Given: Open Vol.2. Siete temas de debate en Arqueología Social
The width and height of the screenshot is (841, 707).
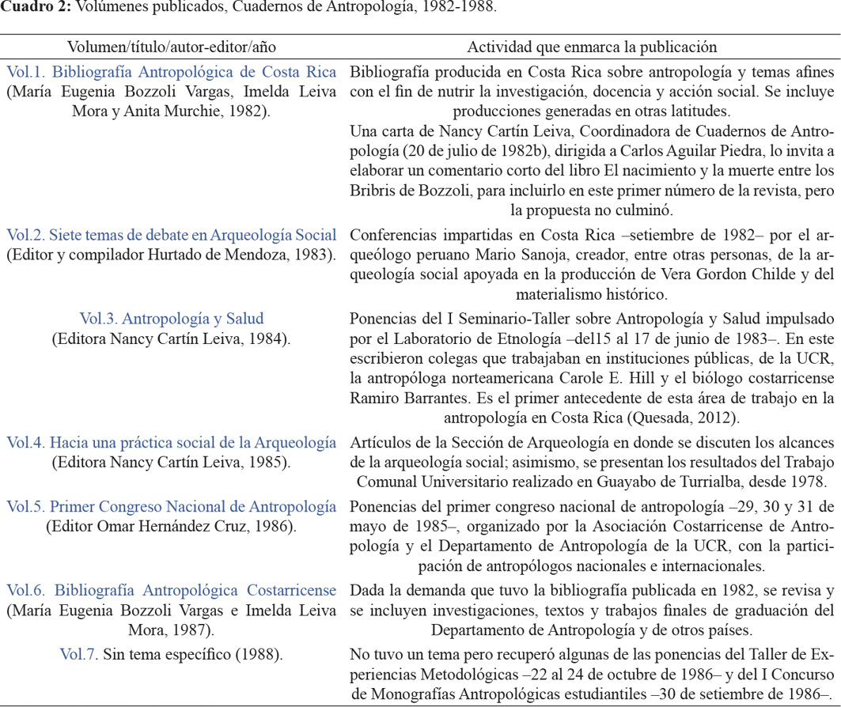Looking at the screenshot, I should coord(171,235).
